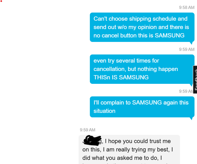This screenshot has height=164, width=197.
Task: Click the scribbled-out name in agent reply
Action: pyautogui.click(x=92, y=141)
